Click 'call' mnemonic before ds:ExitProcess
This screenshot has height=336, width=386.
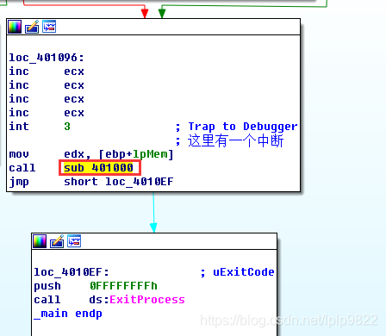(47, 300)
